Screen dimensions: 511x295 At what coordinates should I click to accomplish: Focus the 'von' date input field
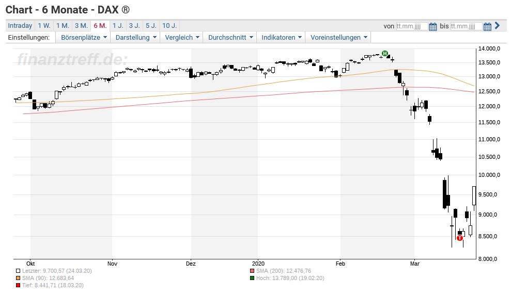[x=412, y=26]
